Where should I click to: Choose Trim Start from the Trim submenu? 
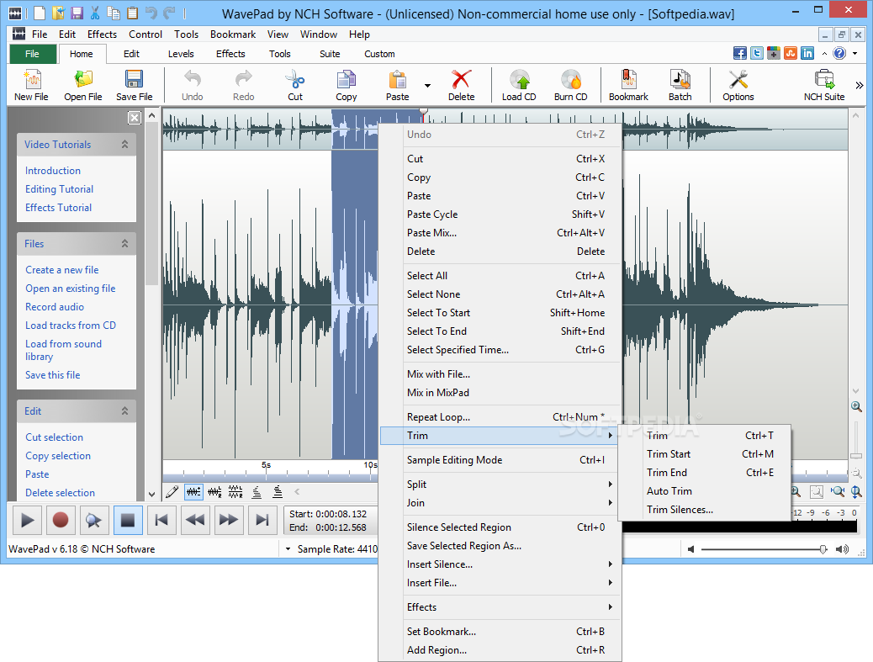(x=706, y=453)
